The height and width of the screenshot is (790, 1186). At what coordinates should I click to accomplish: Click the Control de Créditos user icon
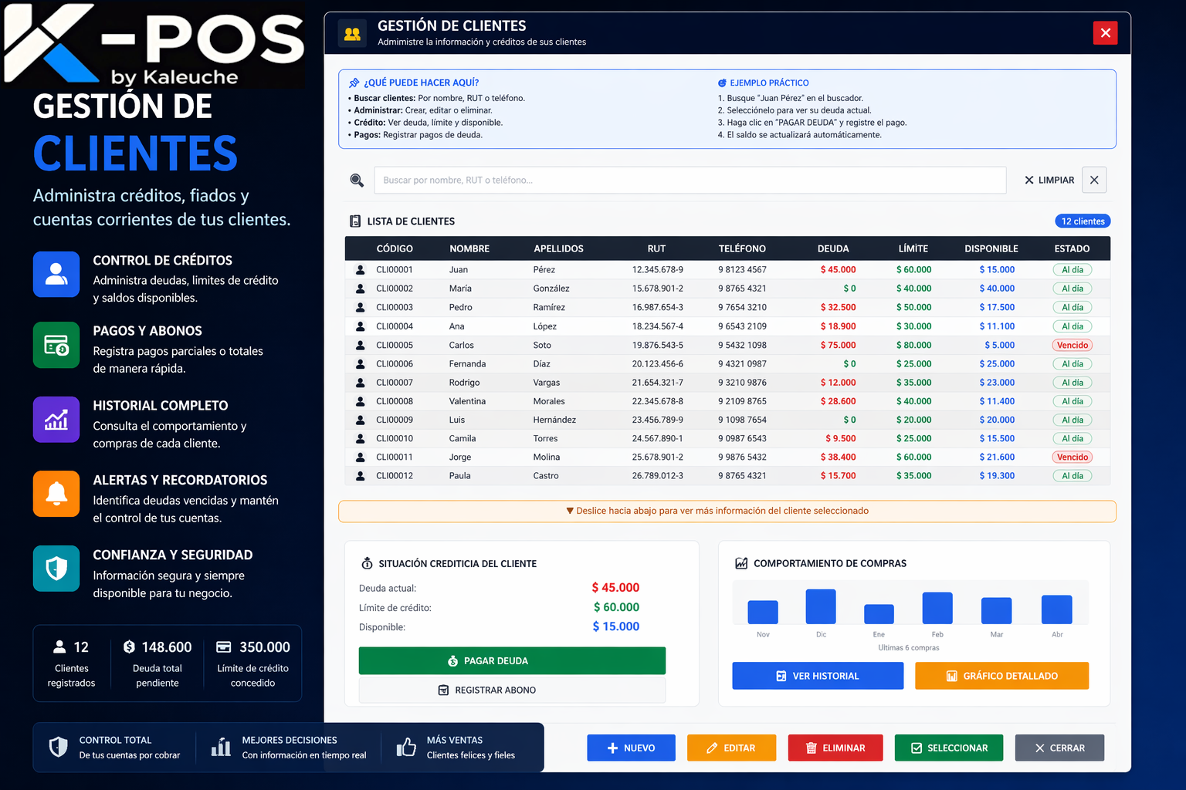tap(56, 274)
